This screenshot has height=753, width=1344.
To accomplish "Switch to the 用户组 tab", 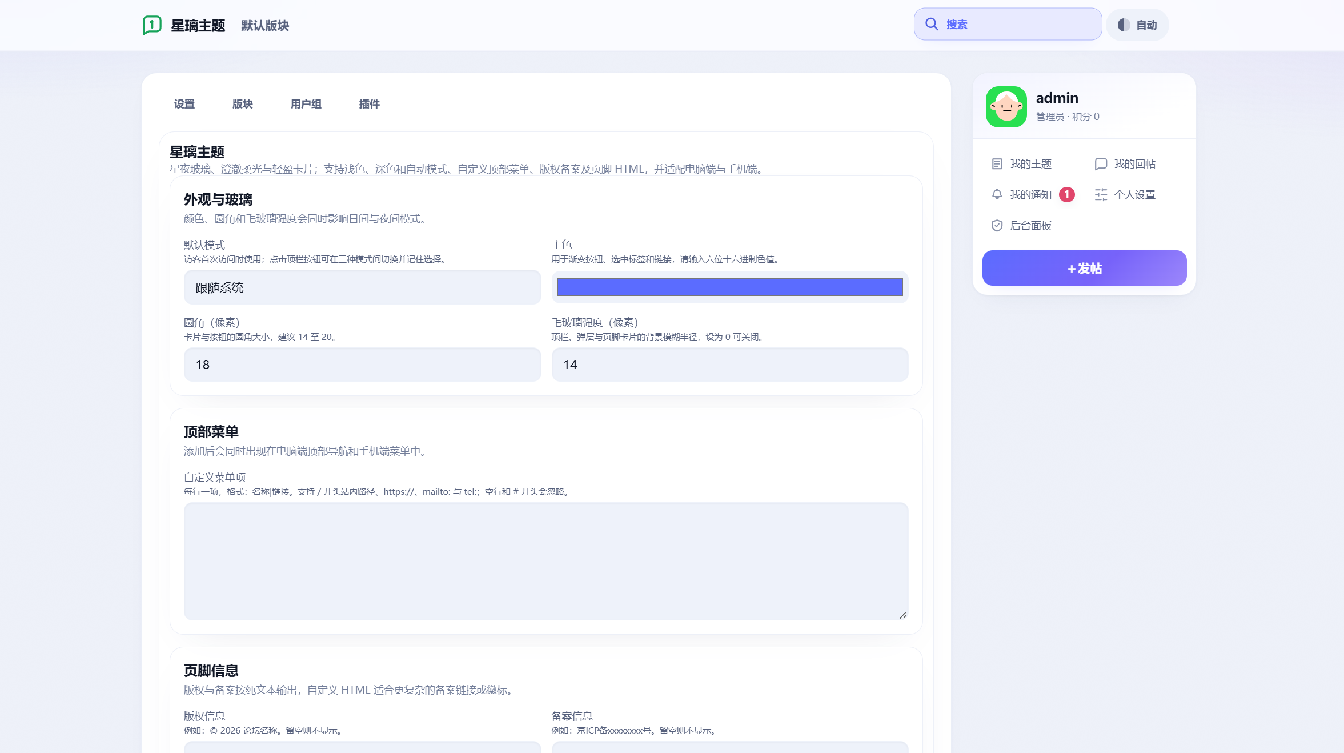I will click(x=306, y=104).
